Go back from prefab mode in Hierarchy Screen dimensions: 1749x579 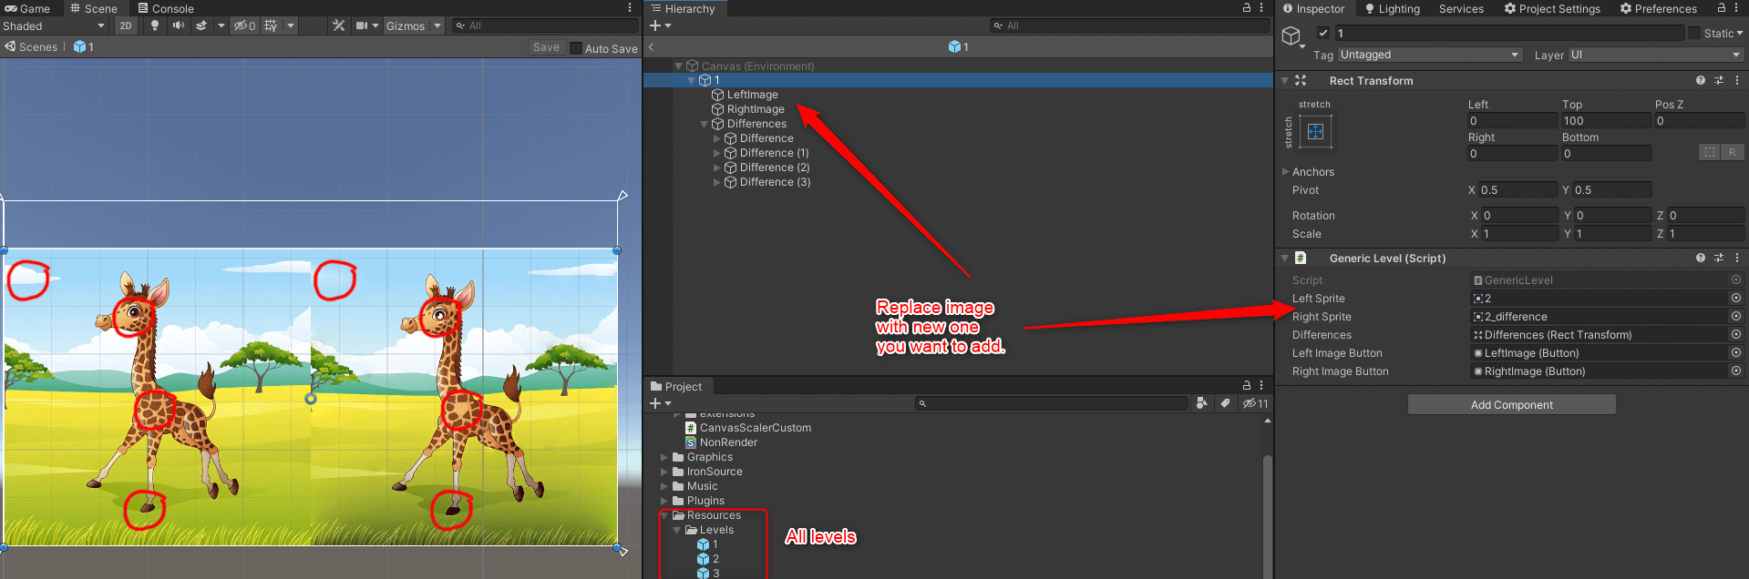pos(652,46)
